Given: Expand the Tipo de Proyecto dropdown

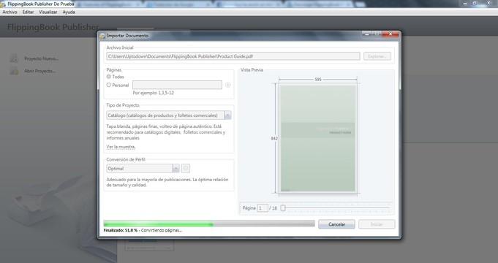Looking at the screenshot, I should 227,115.
